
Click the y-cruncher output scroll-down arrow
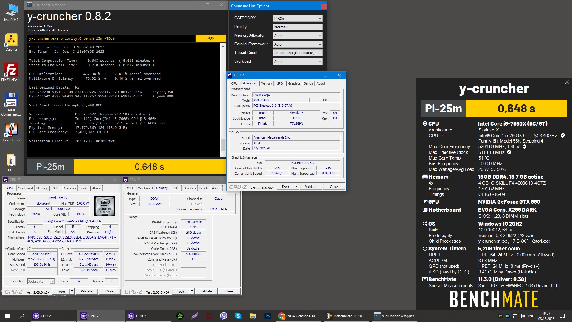coord(223,154)
